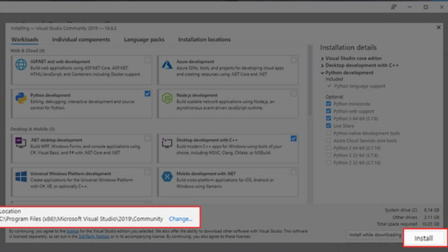Check Python 2 64-bit (2.7.18) option

coord(328,148)
